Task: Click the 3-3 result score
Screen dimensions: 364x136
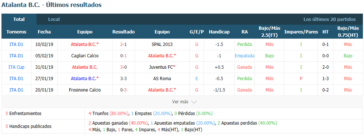Action: [x=124, y=79]
